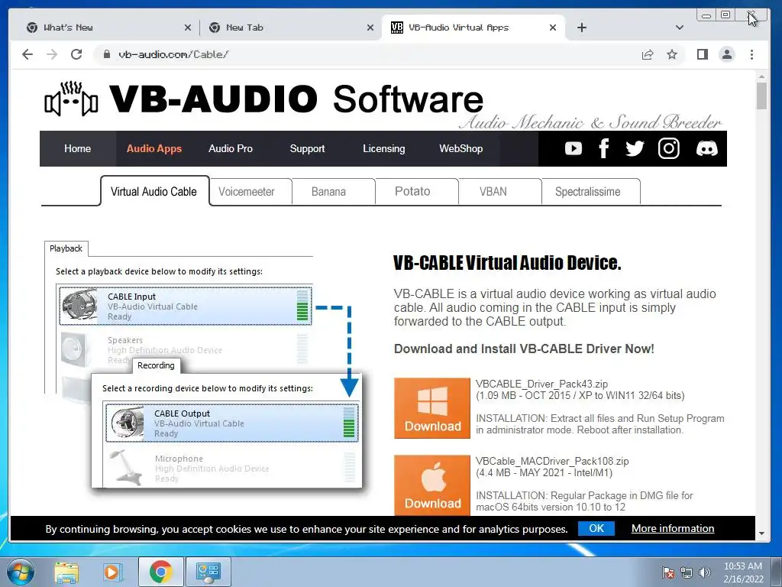Open the network tray icon
Viewport: 782px width, 587px height.
tap(687, 572)
